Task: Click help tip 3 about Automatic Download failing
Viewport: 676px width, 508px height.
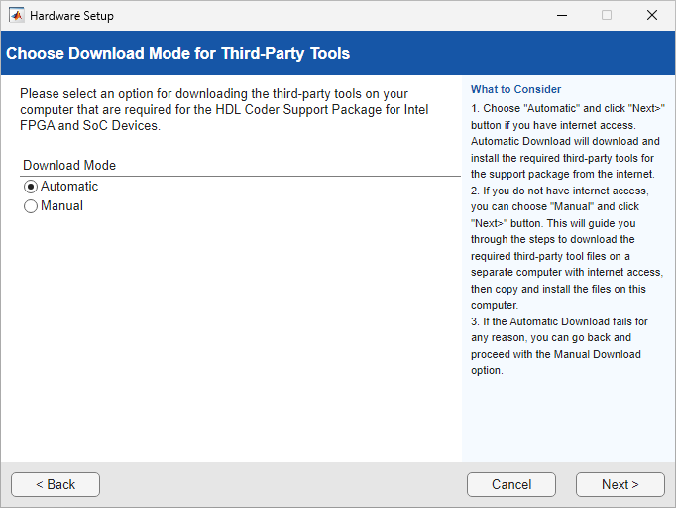Action: tap(560, 346)
